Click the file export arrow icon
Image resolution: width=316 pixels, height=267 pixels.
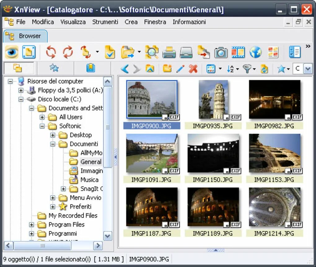[204, 52]
